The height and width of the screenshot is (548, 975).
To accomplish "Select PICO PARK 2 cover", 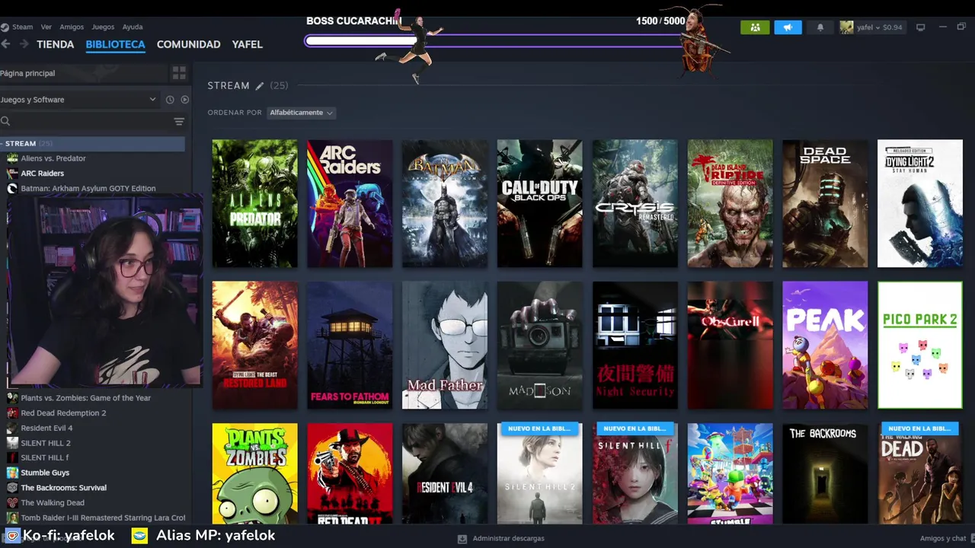I will coord(920,346).
